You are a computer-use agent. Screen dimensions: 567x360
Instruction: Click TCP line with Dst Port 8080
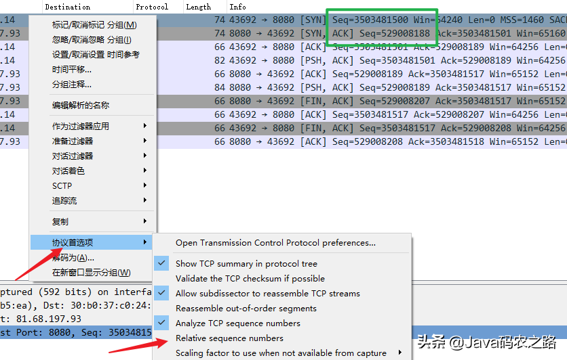coord(76,332)
